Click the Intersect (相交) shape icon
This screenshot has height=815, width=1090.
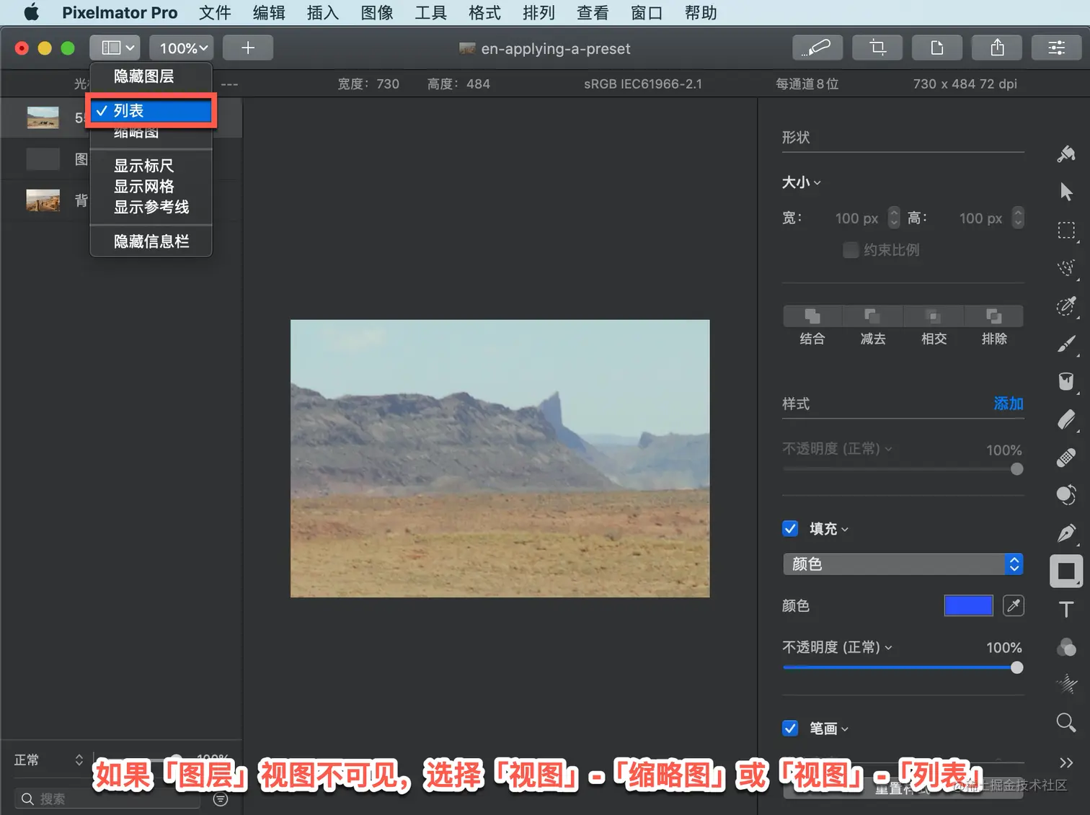(x=934, y=316)
